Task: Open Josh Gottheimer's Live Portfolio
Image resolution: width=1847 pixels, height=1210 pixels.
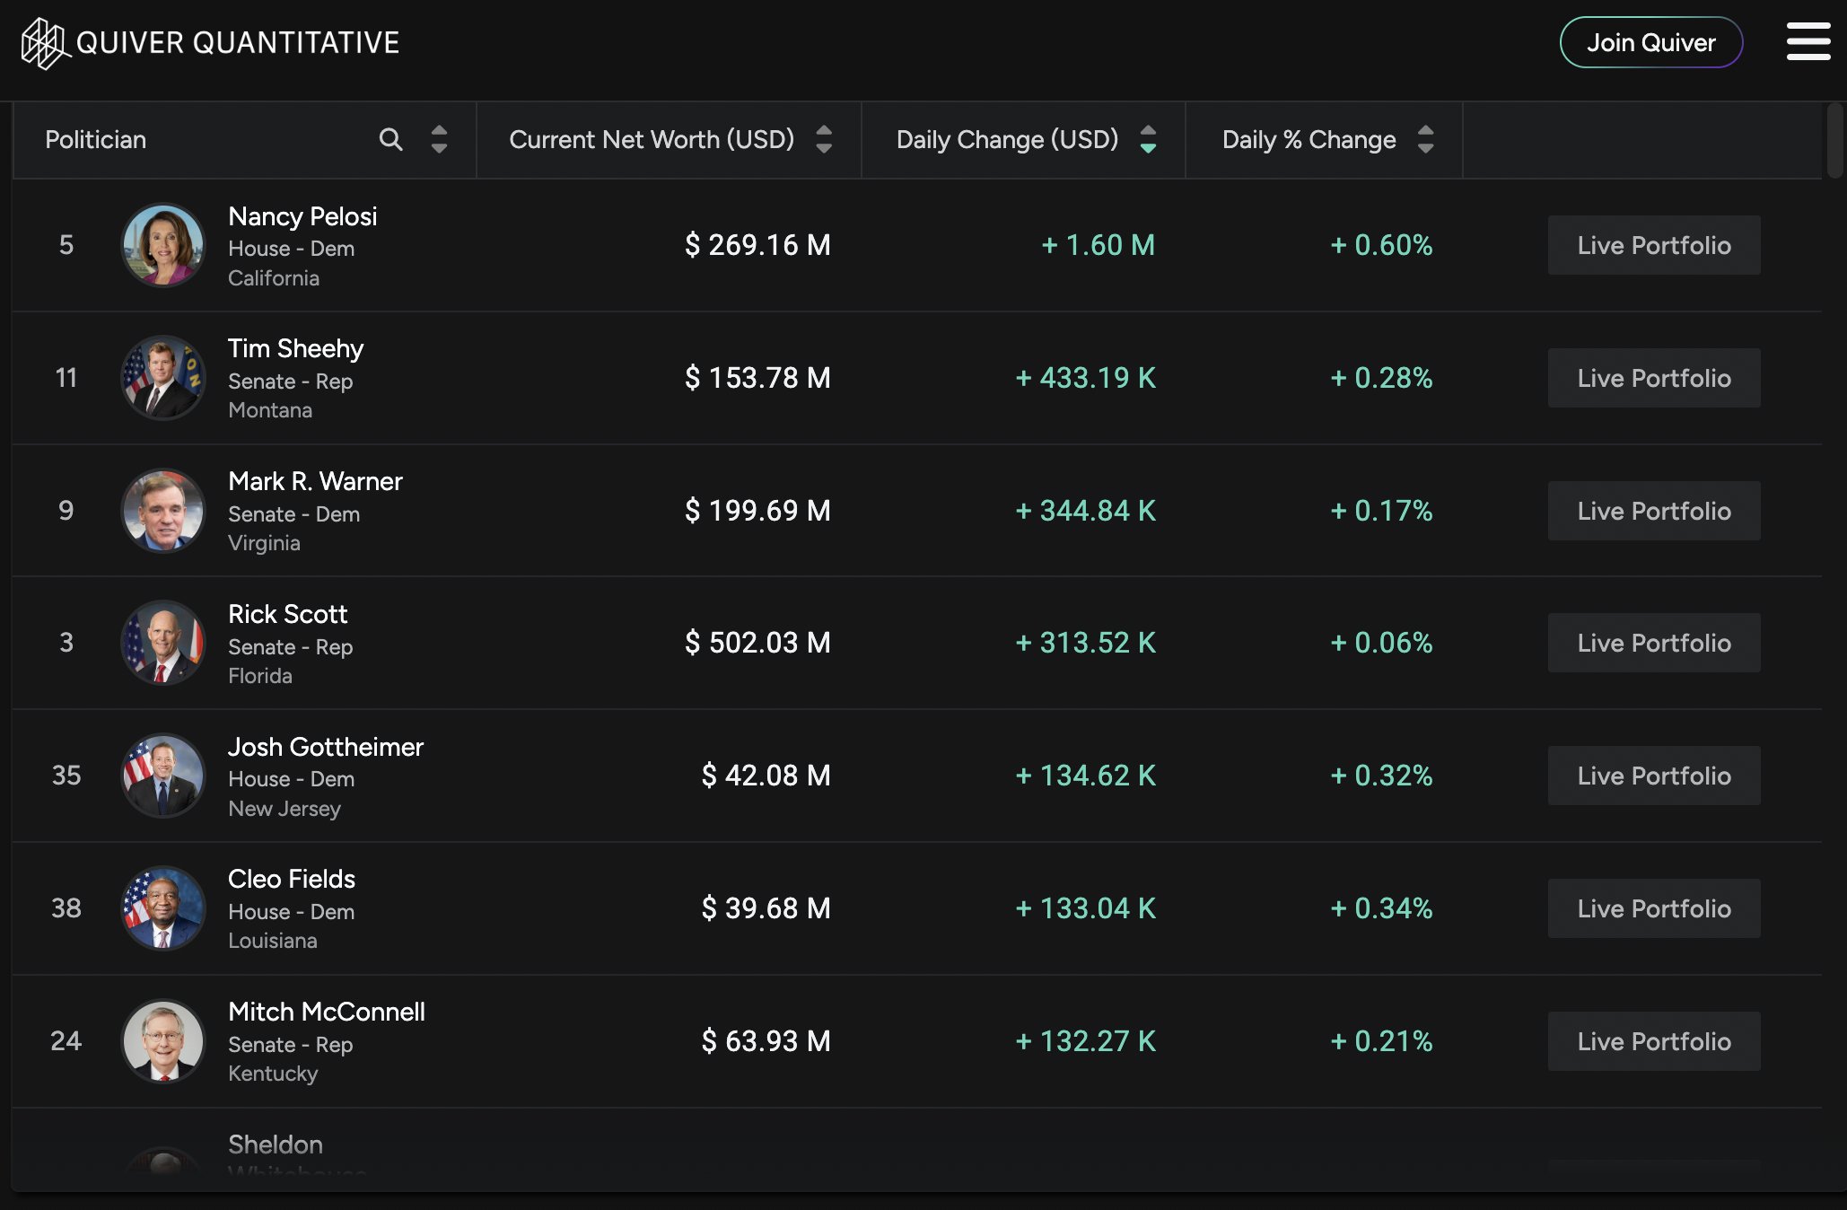Action: click(1654, 776)
